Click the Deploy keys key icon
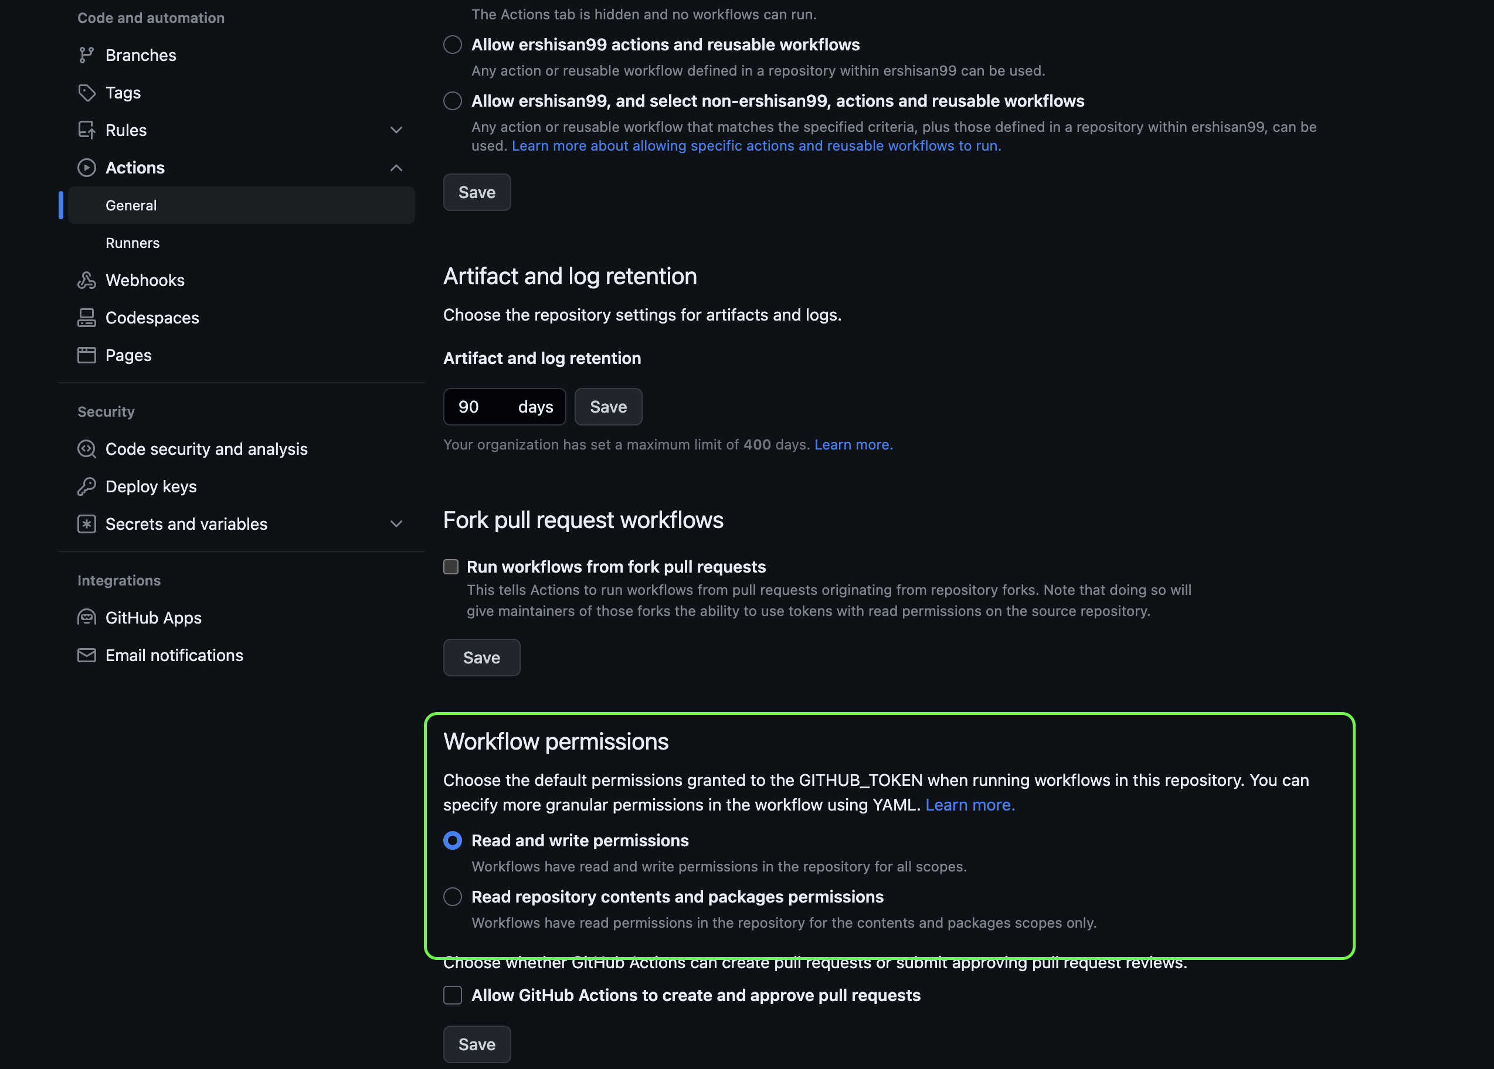 coord(86,486)
